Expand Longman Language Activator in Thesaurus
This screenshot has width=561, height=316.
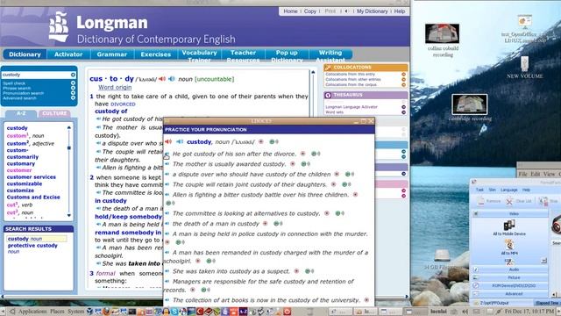(403, 107)
